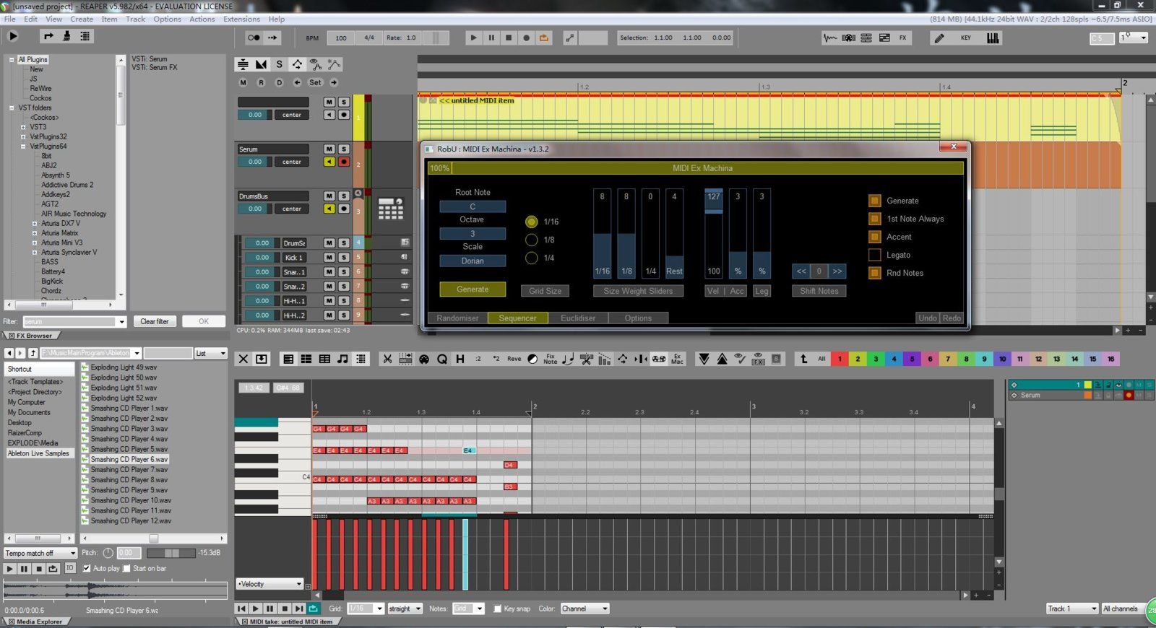Open the Velocity lane dropdown

click(x=270, y=584)
